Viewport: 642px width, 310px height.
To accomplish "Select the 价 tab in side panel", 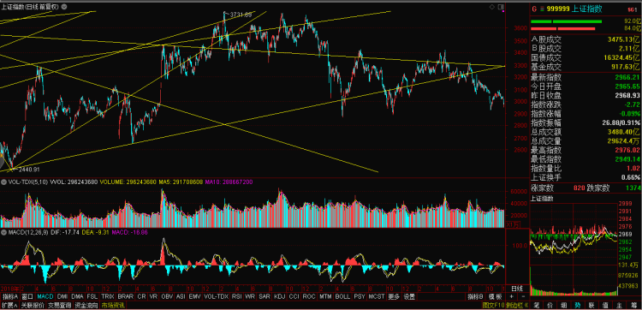I will click(x=550, y=305).
